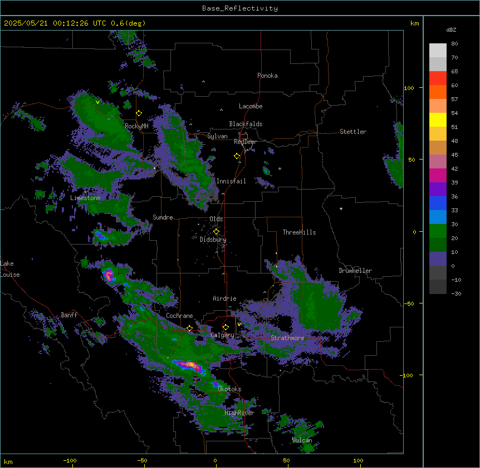Click the -50 tick on bottom axis
480x468 pixels.
pyautogui.click(x=142, y=460)
